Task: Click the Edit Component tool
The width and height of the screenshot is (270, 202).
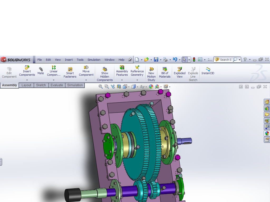Action: click(9, 73)
